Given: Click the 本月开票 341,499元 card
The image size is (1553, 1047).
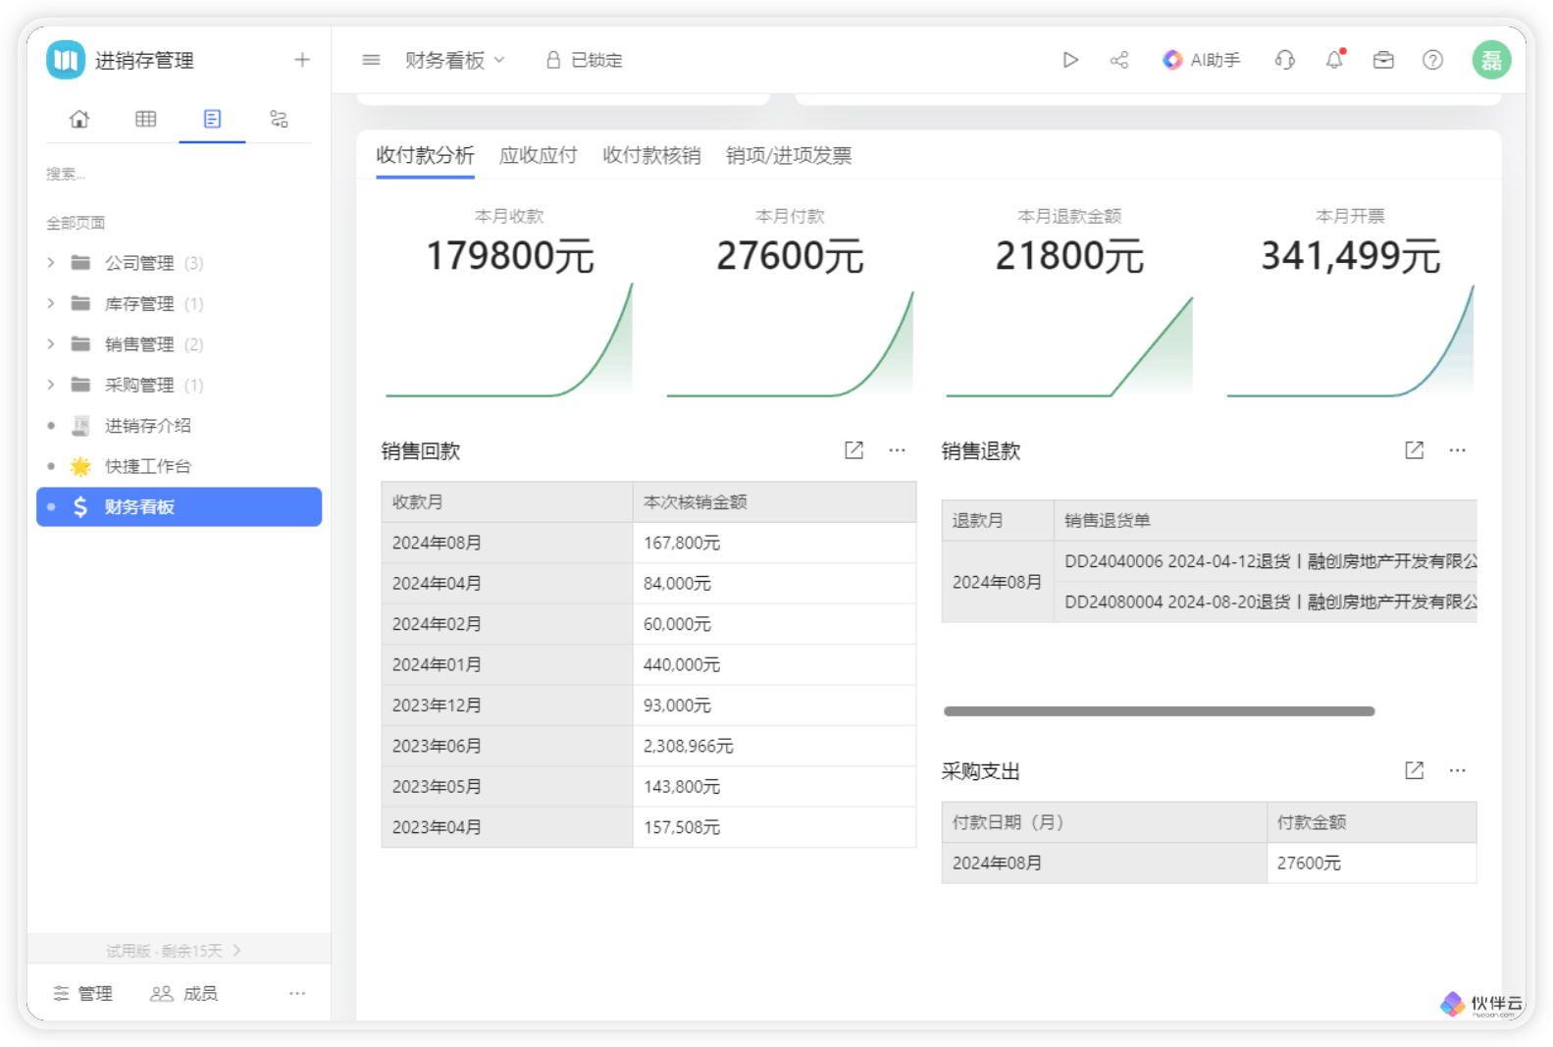Looking at the screenshot, I should pyautogui.click(x=1350, y=301).
